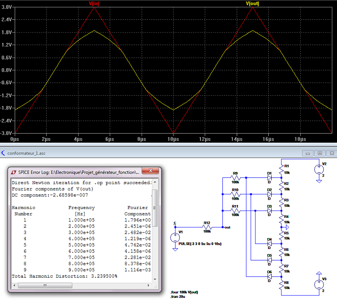Select resistor R2 in the divider chain
The width and height of the screenshot is (337, 300).
pyautogui.click(x=281, y=186)
